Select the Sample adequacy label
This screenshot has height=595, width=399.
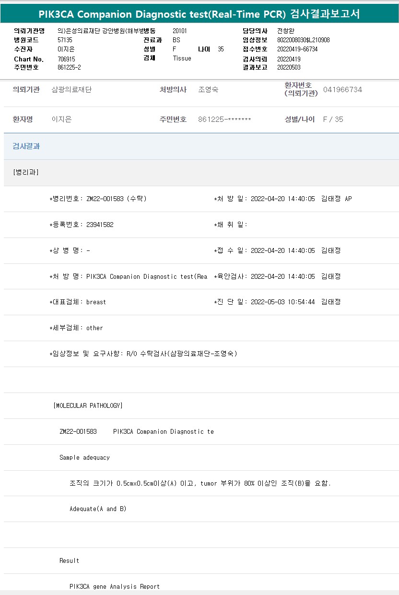(84, 457)
